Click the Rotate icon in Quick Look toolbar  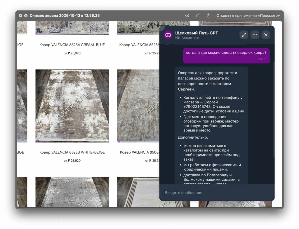click(198, 15)
